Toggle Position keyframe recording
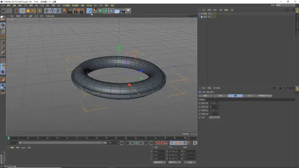Viewport: 299px width, 168px height. 172,143
